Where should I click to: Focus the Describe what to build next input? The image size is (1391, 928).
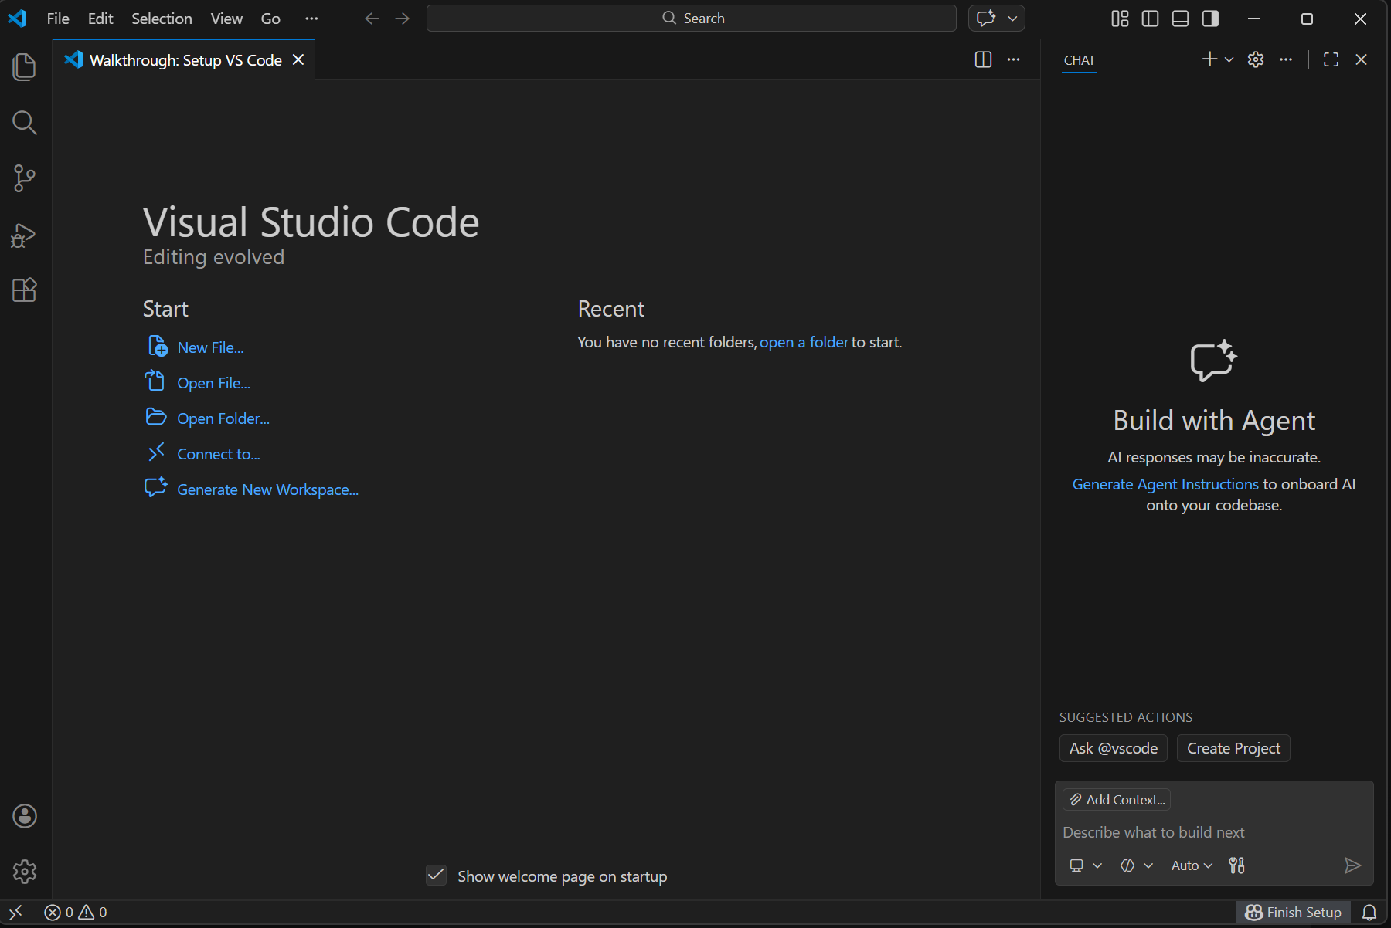tap(1214, 832)
